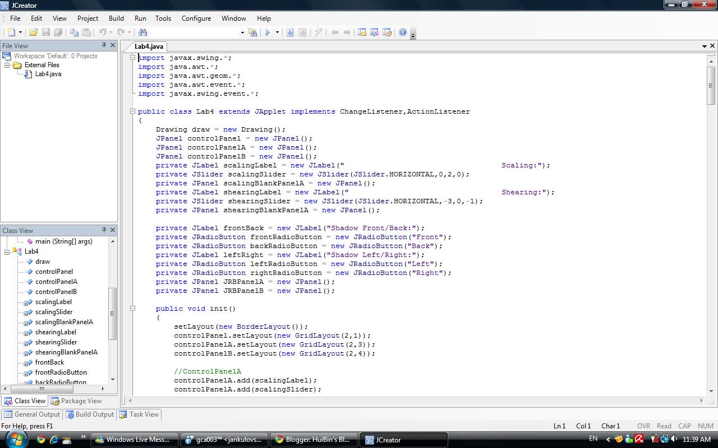Pin the File View panel
Viewport: 718px width, 448px height.
point(104,45)
